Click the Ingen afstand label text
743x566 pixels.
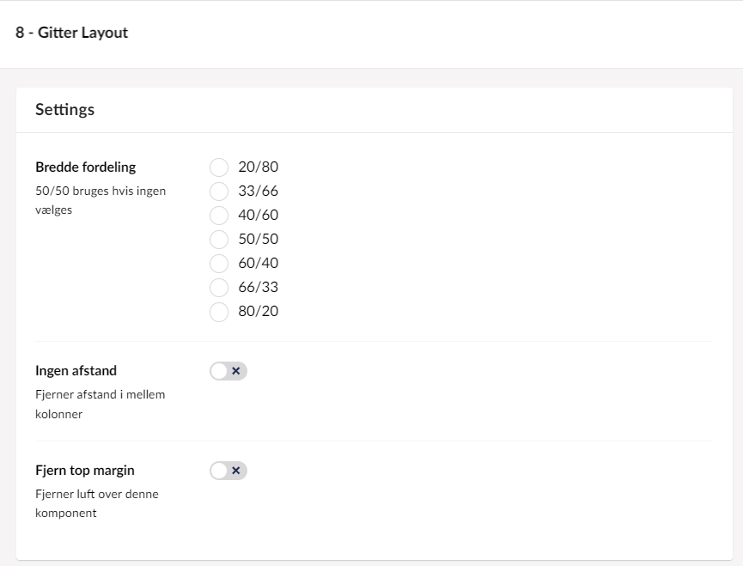click(x=76, y=371)
